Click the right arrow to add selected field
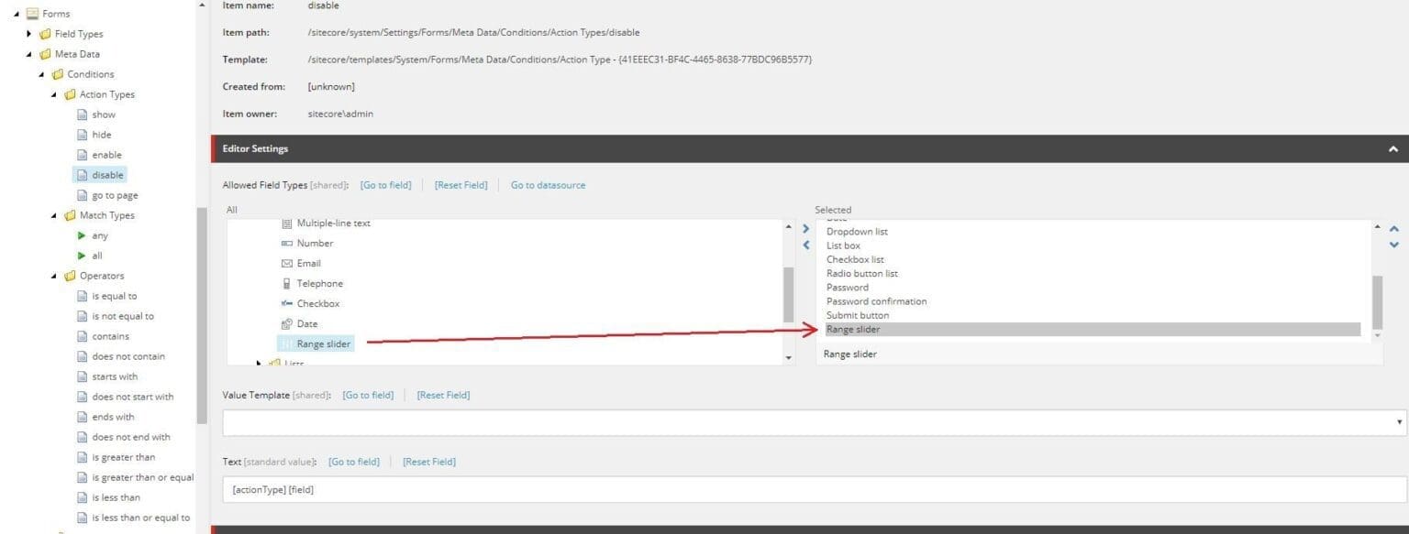This screenshot has width=1409, height=534. click(x=805, y=228)
